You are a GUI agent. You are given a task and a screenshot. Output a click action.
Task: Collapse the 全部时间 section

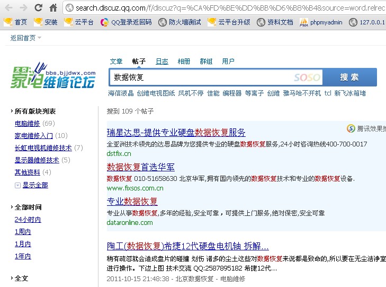click(26, 207)
